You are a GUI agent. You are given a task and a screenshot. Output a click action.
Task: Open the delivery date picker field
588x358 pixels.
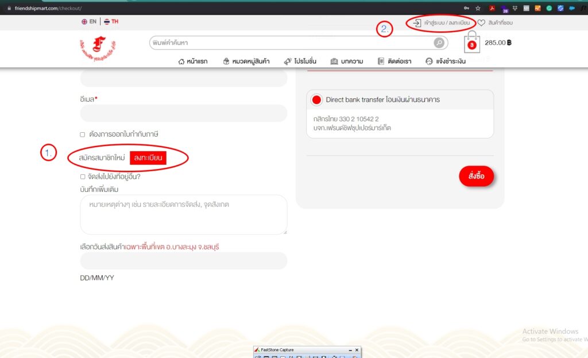[x=183, y=261]
